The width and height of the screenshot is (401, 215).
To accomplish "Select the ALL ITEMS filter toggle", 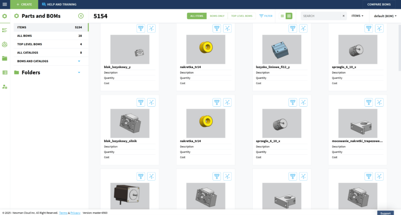I will (197, 16).
